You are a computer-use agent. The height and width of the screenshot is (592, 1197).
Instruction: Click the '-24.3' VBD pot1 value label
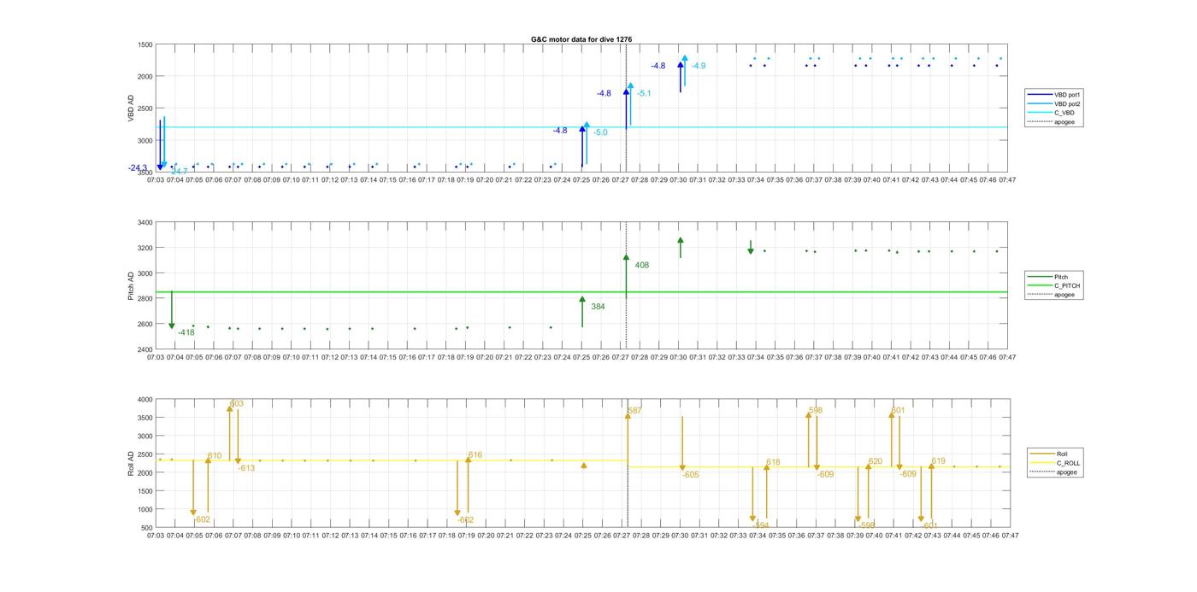click(138, 168)
